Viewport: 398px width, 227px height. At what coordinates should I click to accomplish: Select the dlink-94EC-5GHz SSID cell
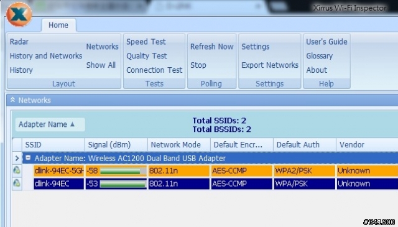tap(59, 170)
